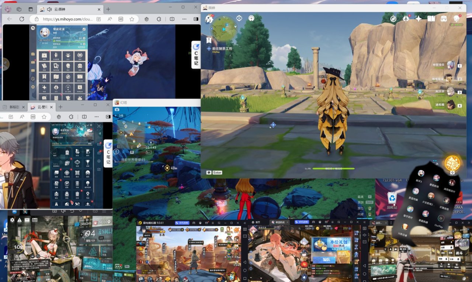472x282 pixels.
Task: Open camera icon in cloud Genshin sidebar
Action: pos(33,54)
